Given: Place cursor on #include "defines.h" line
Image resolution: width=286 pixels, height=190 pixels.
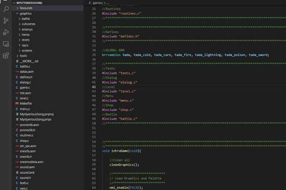Looking at the screenshot, I should 121,36.
